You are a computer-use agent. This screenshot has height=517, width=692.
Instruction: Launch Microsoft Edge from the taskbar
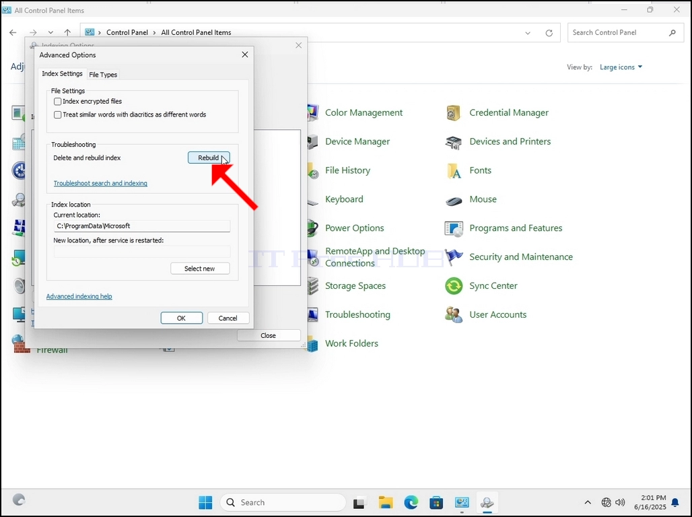click(411, 503)
